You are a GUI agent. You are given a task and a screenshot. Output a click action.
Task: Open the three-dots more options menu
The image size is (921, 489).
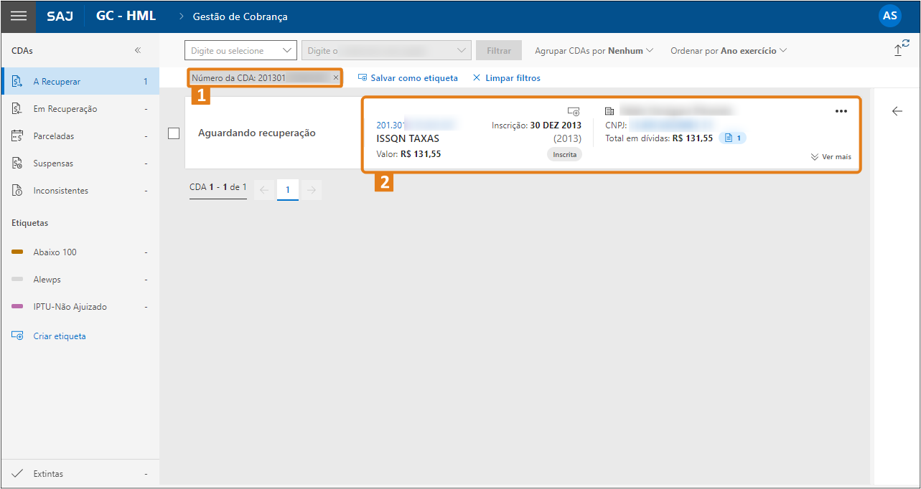(841, 111)
